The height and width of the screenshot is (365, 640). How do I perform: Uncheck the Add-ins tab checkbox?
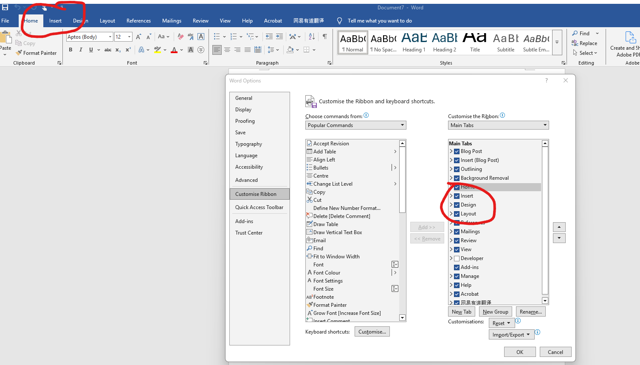457,267
